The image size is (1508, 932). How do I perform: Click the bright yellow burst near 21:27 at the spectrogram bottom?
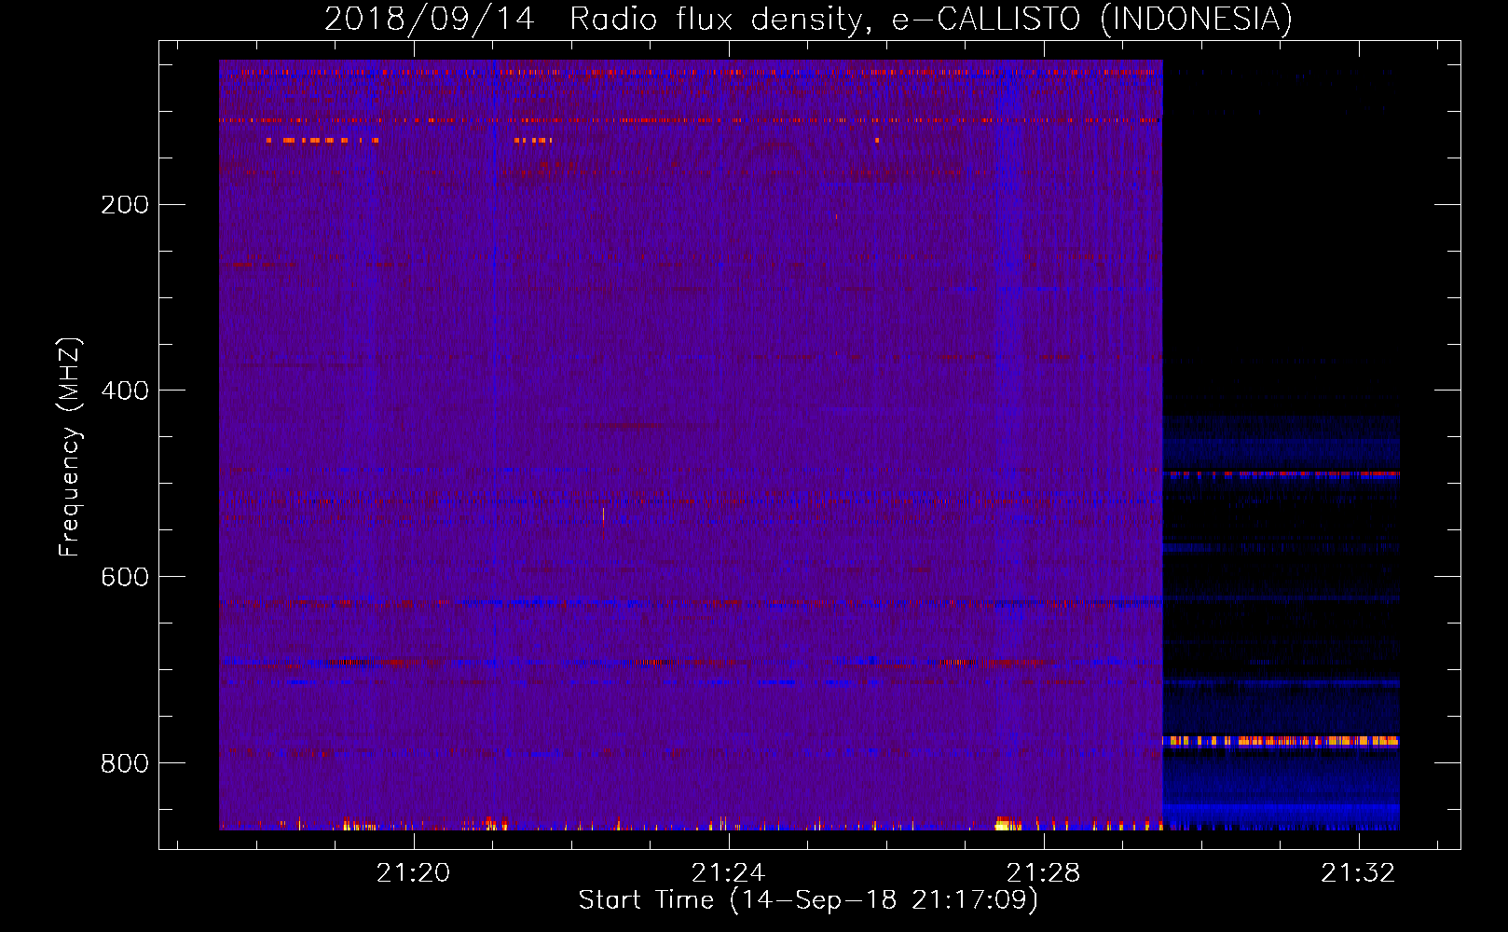tap(1003, 824)
